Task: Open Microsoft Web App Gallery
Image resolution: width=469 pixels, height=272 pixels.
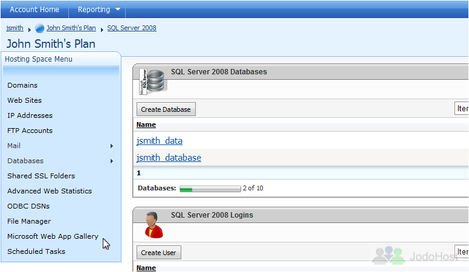Action: pyautogui.click(x=53, y=236)
